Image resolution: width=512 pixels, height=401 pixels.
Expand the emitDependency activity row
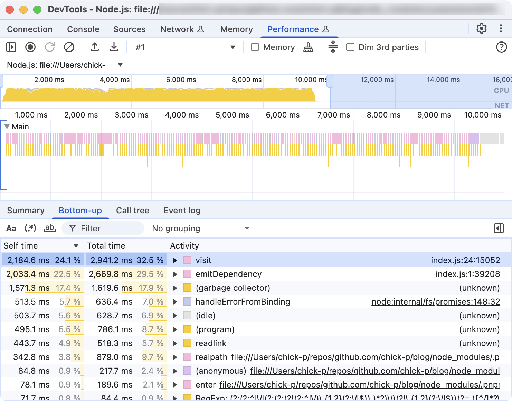pyautogui.click(x=175, y=274)
